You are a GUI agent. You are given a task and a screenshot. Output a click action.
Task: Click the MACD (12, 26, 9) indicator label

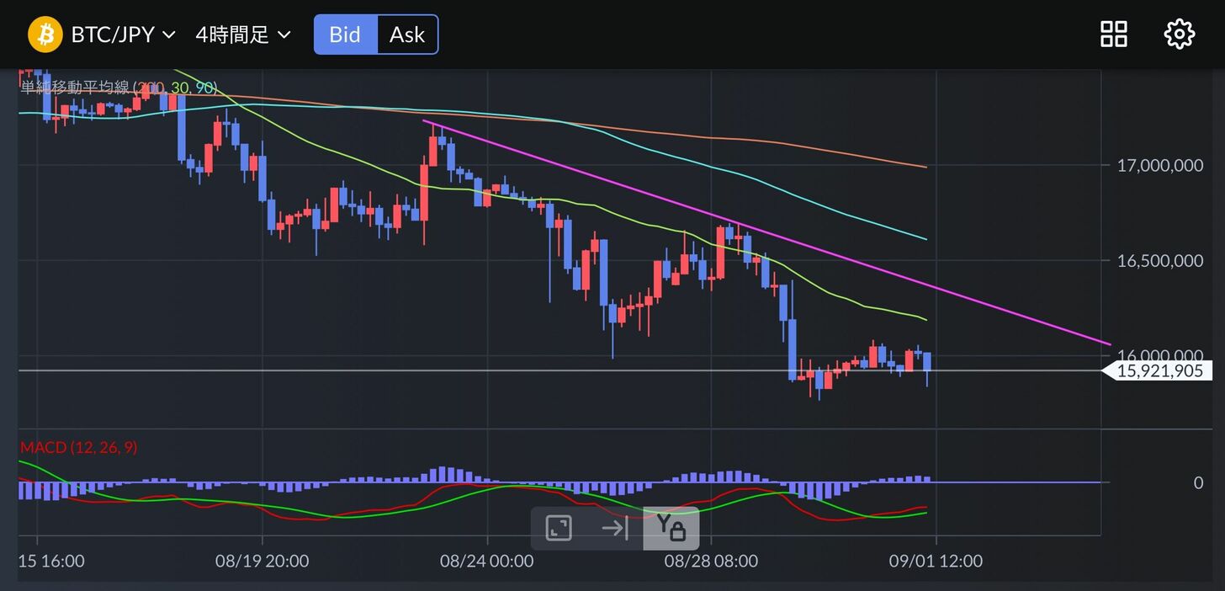click(78, 447)
